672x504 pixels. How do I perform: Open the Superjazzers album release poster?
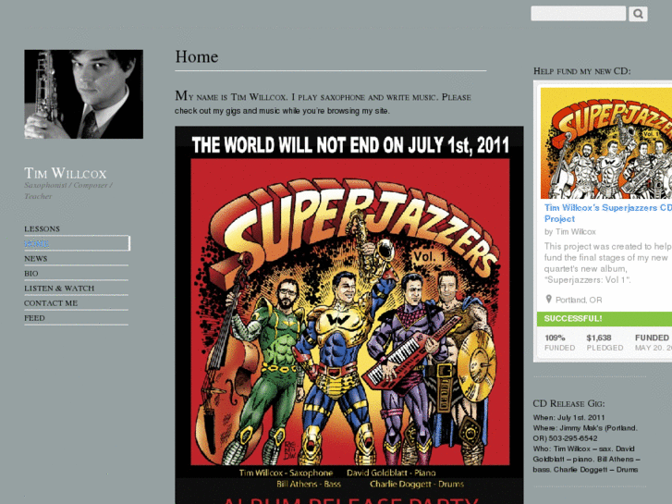click(x=348, y=314)
